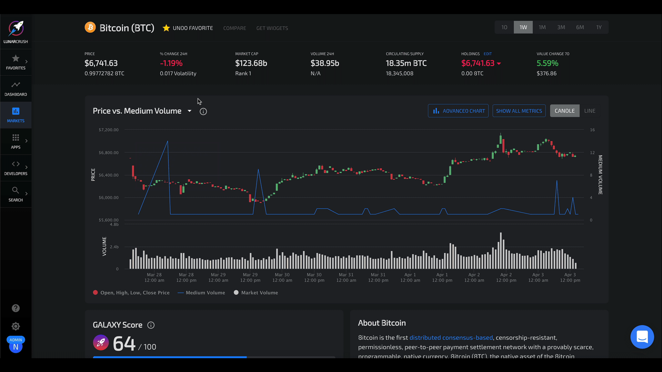
Task: Click market cap $123.68b
Action: coord(251,63)
